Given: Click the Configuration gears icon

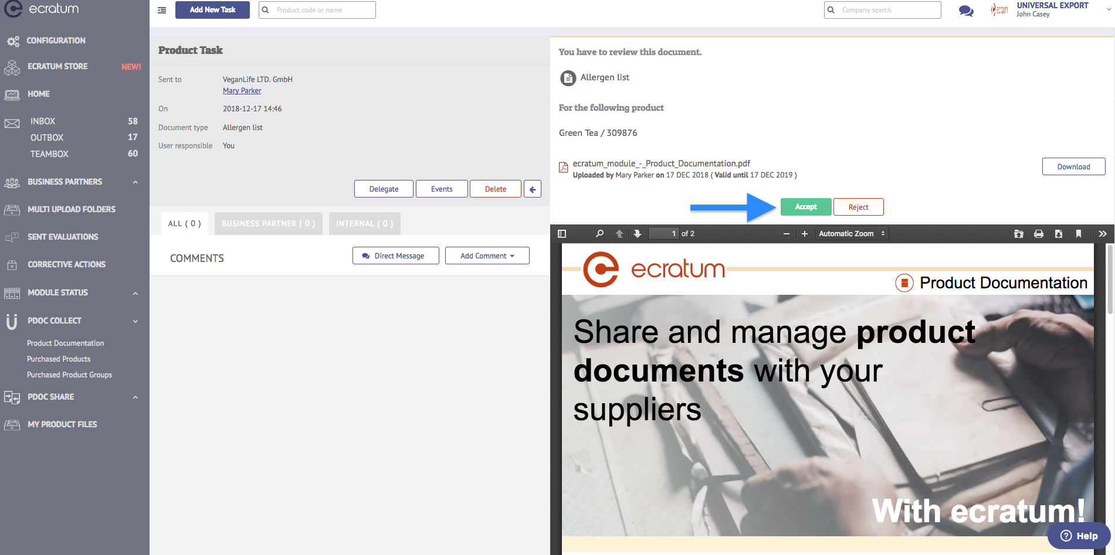Looking at the screenshot, I should (x=13, y=41).
